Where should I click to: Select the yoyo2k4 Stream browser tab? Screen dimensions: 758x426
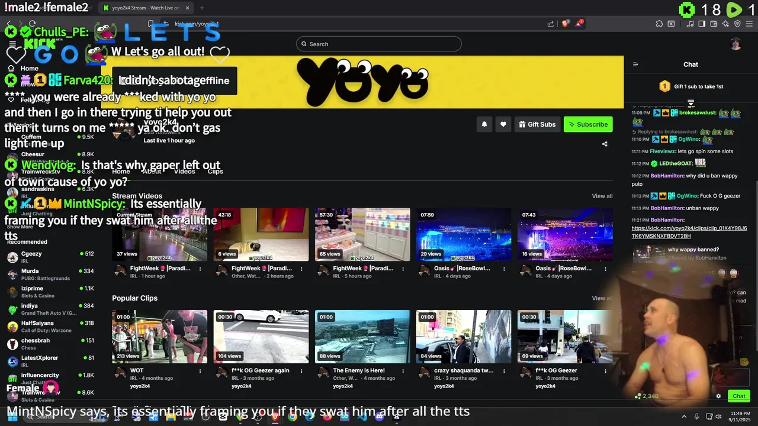coord(146,8)
